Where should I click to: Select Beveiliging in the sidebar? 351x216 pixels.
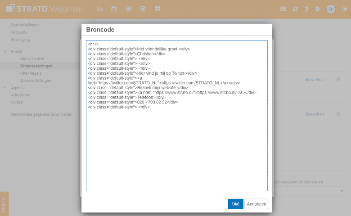click(21, 40)
